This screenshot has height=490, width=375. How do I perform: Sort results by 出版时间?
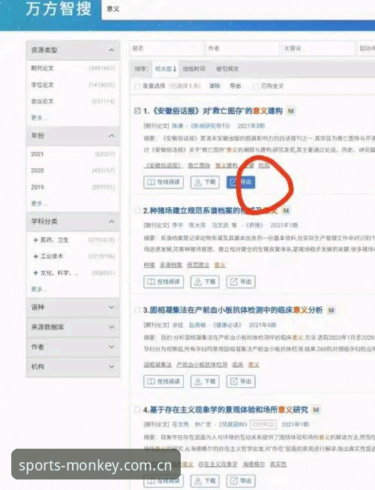(194, 69)
